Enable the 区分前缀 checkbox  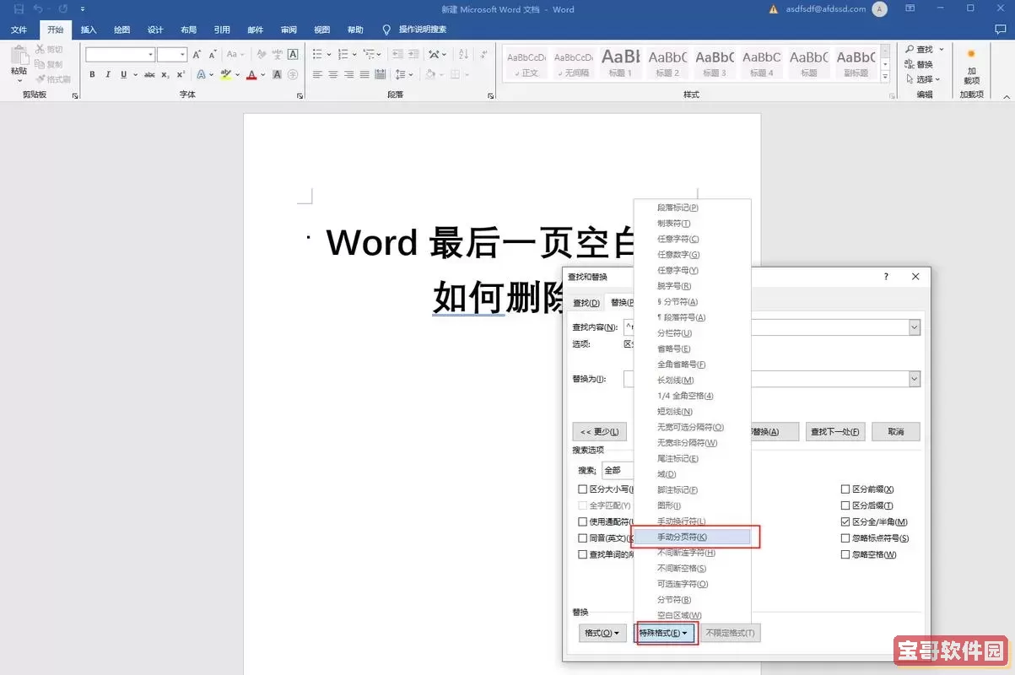845,489
